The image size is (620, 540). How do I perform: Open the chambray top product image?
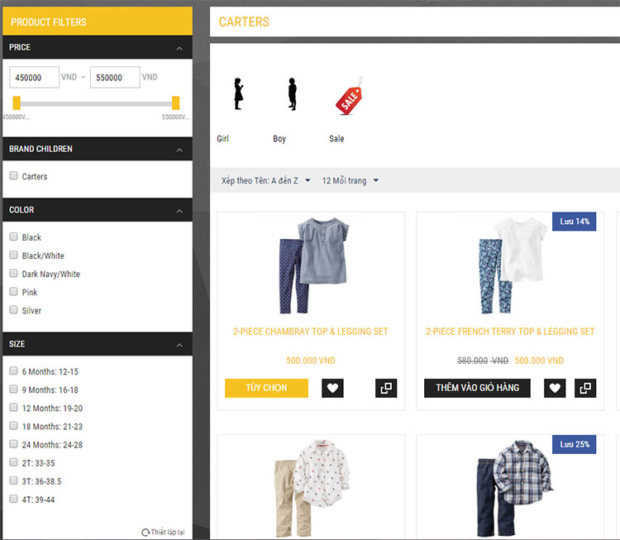[314, 265]
